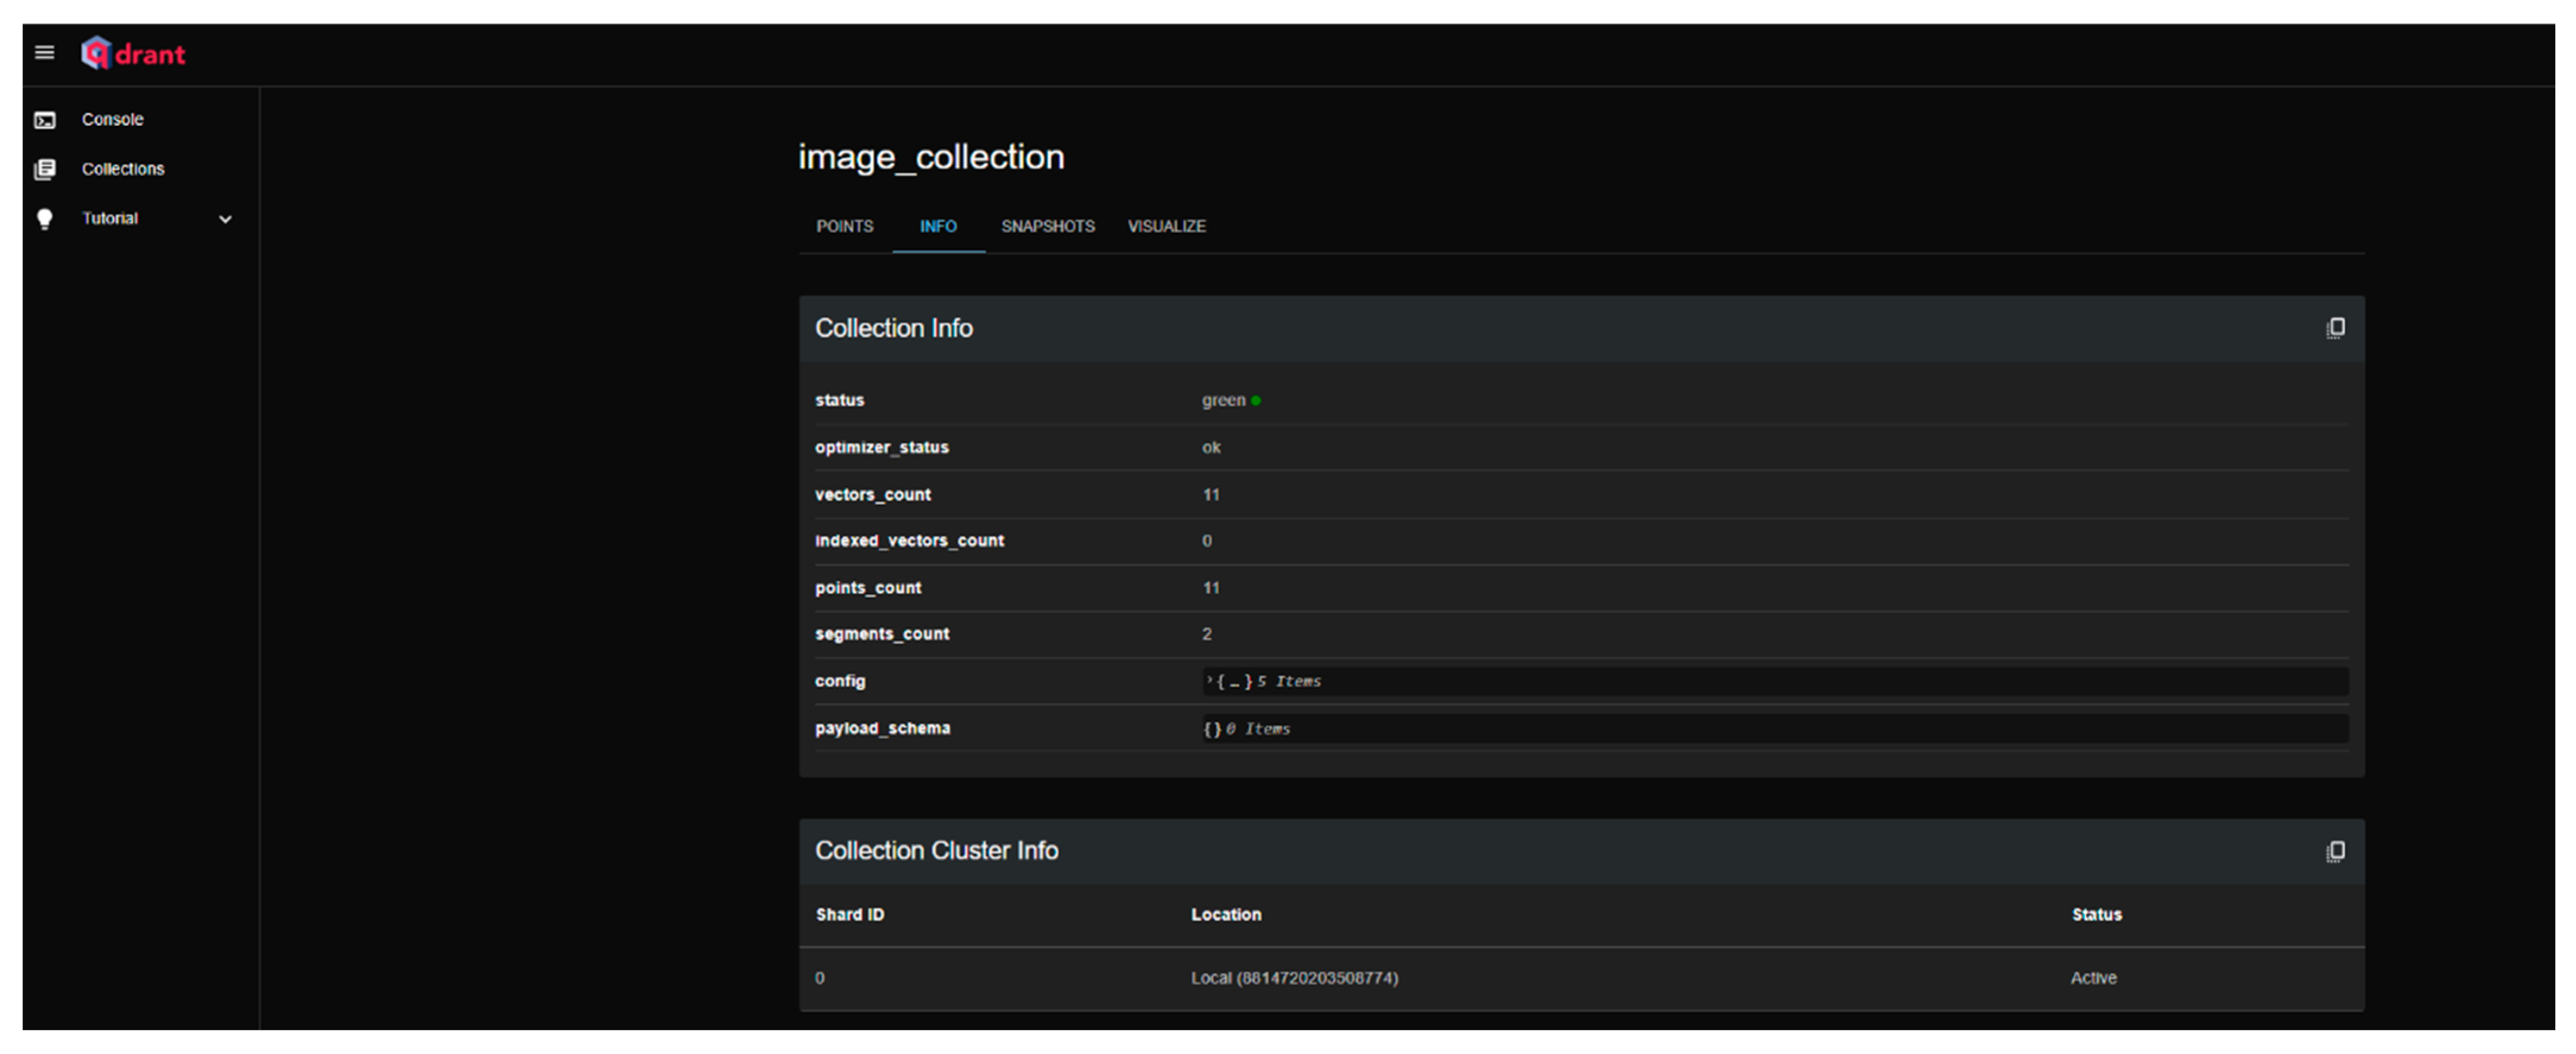Screen dimensions: 2576x1054
Task: Click the 'config' field label
Action: tap(840, 681)
